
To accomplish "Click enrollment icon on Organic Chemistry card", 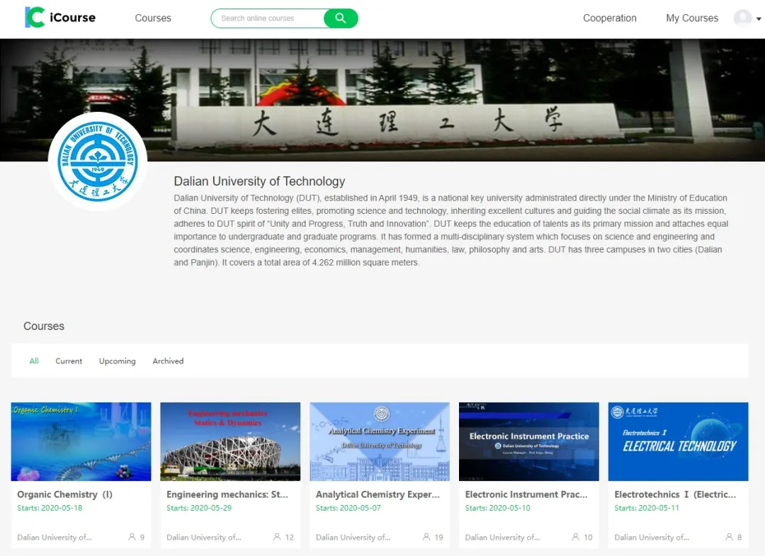I will [x=132, y=537].
